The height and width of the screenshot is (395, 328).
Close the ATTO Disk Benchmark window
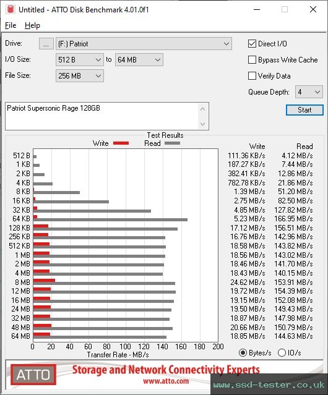coord(313,9)
